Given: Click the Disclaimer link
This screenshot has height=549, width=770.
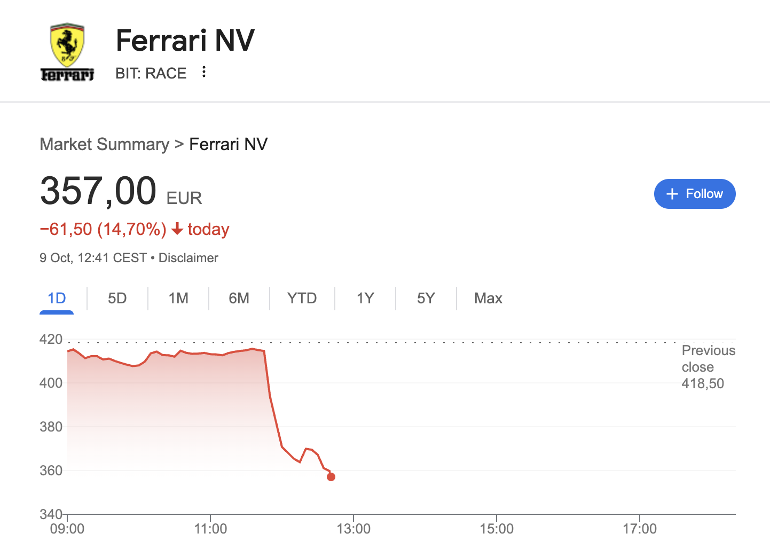Looking at the screenshot, I should [188, 258].
